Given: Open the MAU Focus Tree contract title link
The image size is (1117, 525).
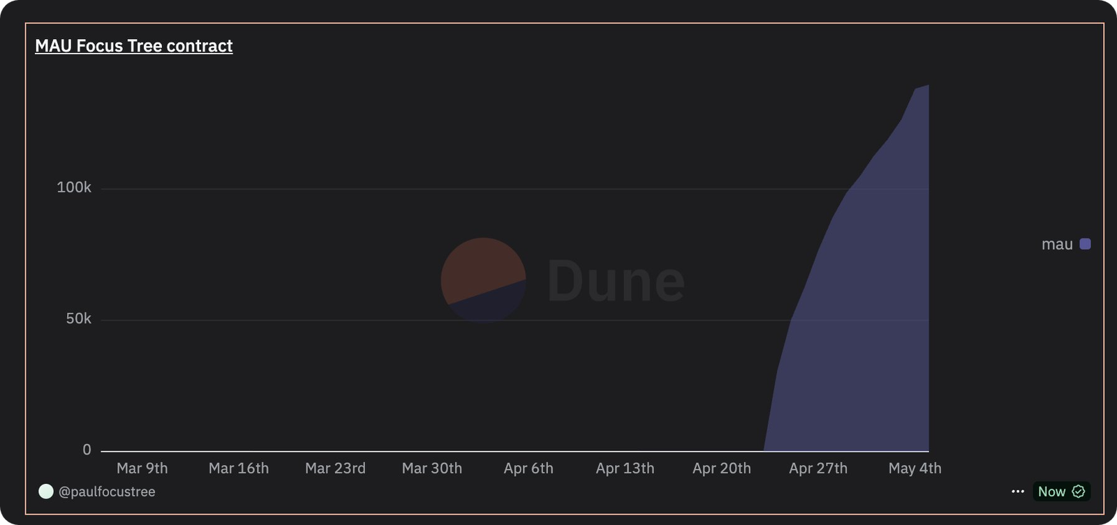Looking at the screenshot, I should coord(133,46).
